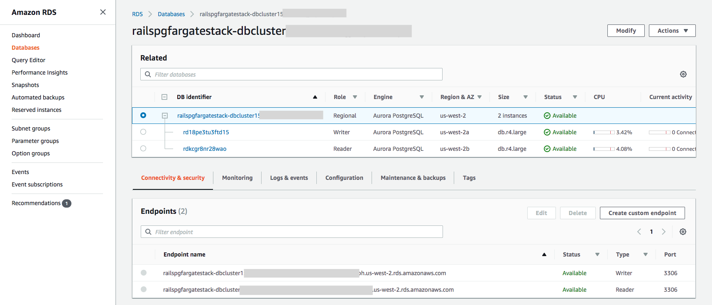Open Subnet groups in the sidebar
Viewport: 712px width, 305px height.
pos(31,128)
